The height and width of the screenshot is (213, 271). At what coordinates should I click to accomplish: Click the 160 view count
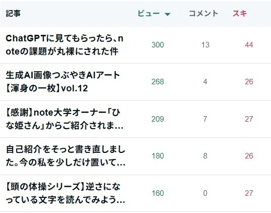[157, 193]
